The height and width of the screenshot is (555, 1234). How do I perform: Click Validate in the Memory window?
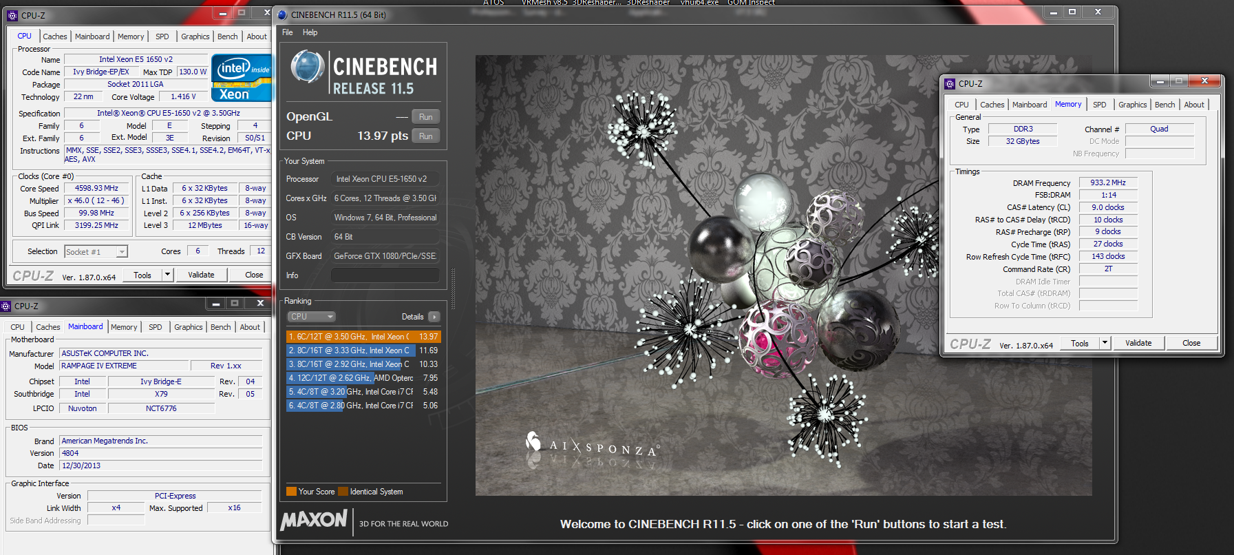click(1138, 343)
